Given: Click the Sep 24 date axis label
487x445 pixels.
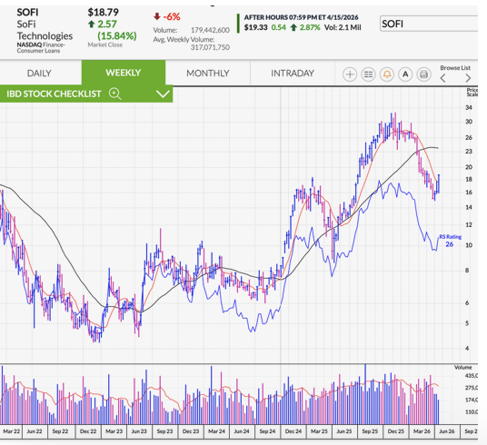Looking at the screenshot, I should point(267,431).
